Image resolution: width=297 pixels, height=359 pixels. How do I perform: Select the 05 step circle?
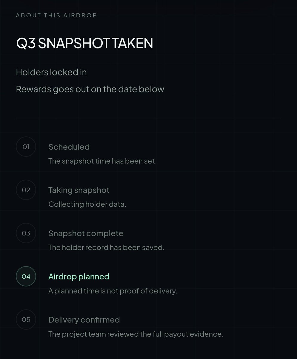[x=26, y=320]
